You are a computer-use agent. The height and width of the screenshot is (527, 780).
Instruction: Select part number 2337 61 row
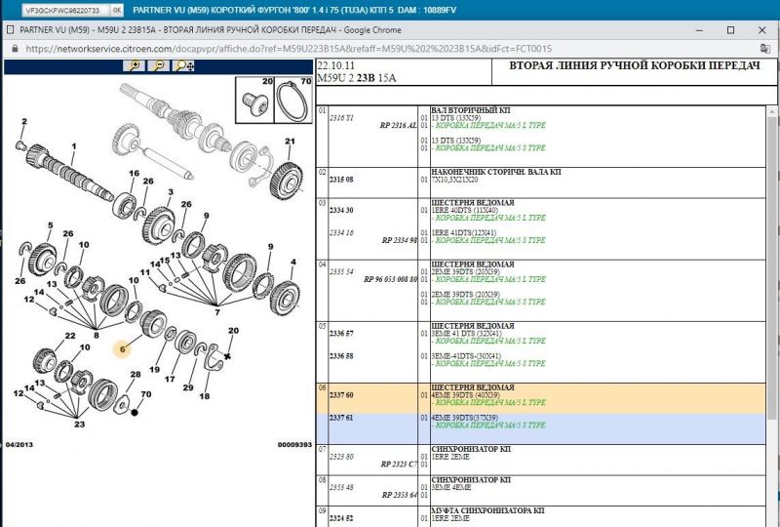[341, 418]
